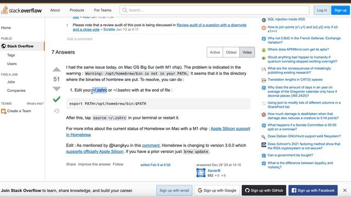Click the search magnifier icon
This screenshot has height=197, width=351.
point(124,10)
